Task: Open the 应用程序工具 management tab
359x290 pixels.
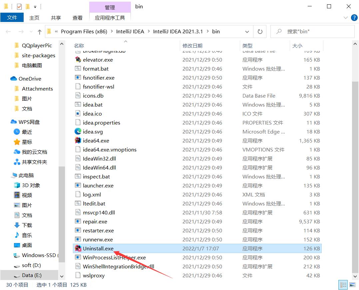Action: (110, 18)
